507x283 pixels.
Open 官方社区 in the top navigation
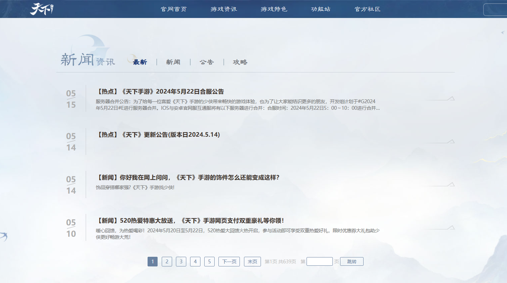tap(368, 9)
